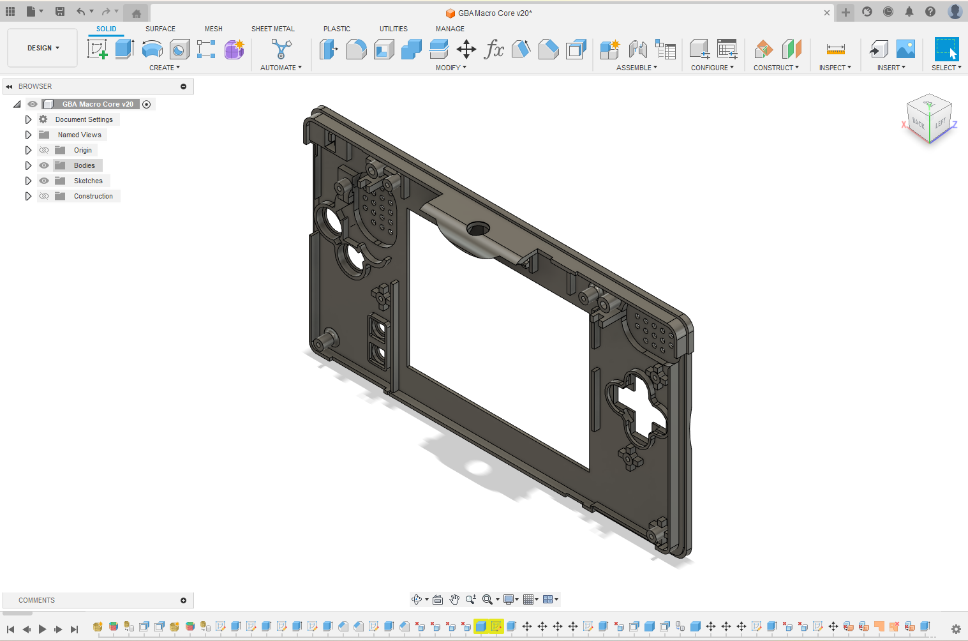This screenshot has height=641, width=968.
Task: Open the Notifications bell icon
Action: click(x=909, y=11)
